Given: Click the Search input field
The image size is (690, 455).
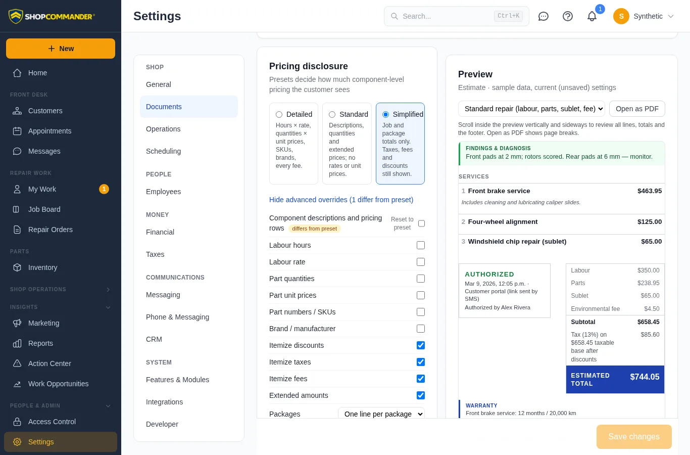Looking at the screenshot, I should point(457,16).
